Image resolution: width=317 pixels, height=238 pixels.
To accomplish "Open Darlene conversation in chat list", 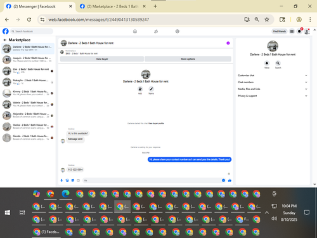I will coord(28,48).
